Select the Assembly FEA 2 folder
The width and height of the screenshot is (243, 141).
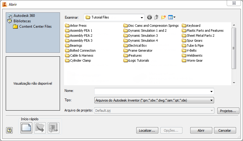click(79, 36)
